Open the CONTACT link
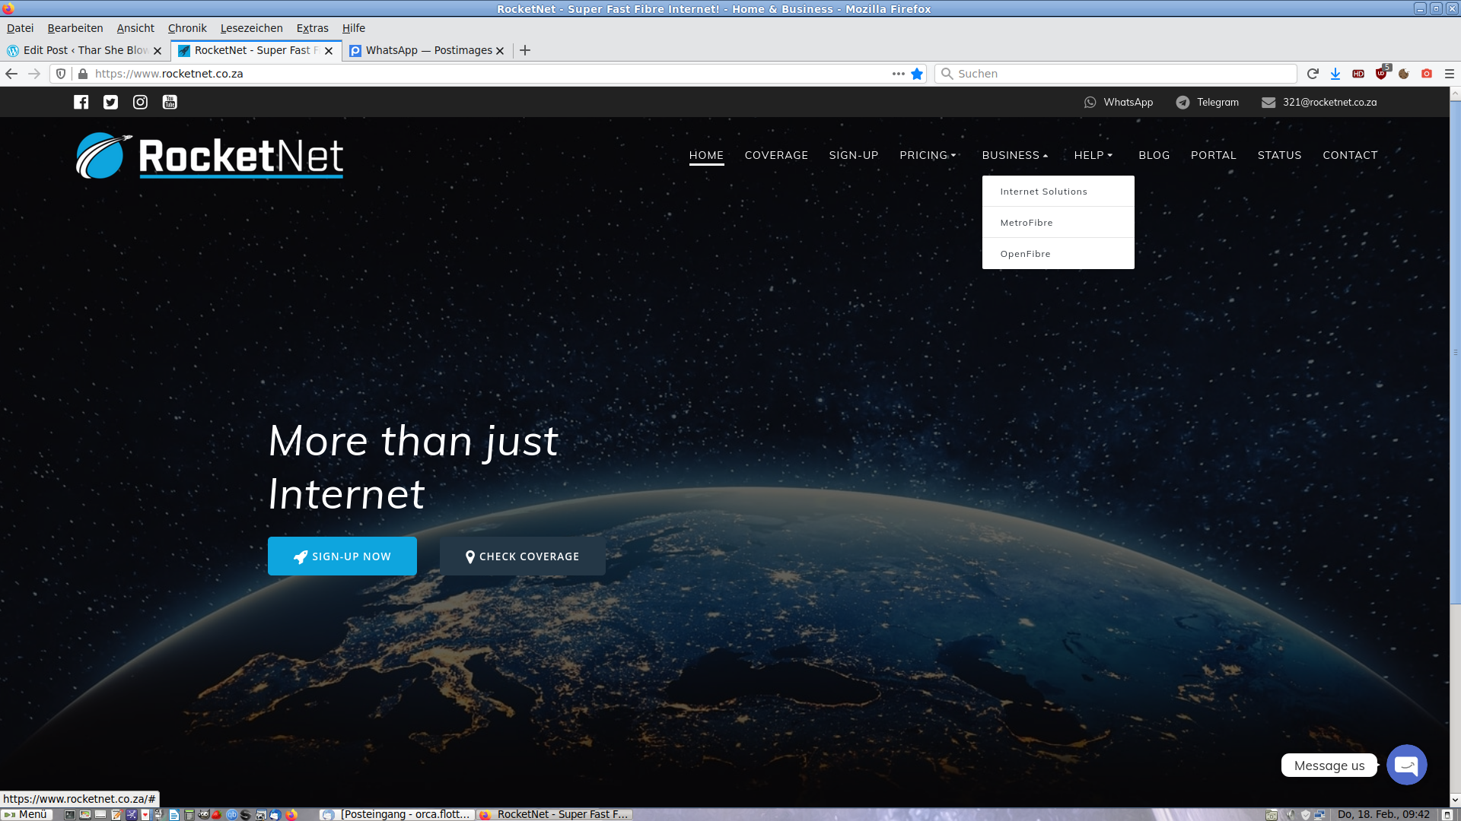 (x=1350, y=155)
